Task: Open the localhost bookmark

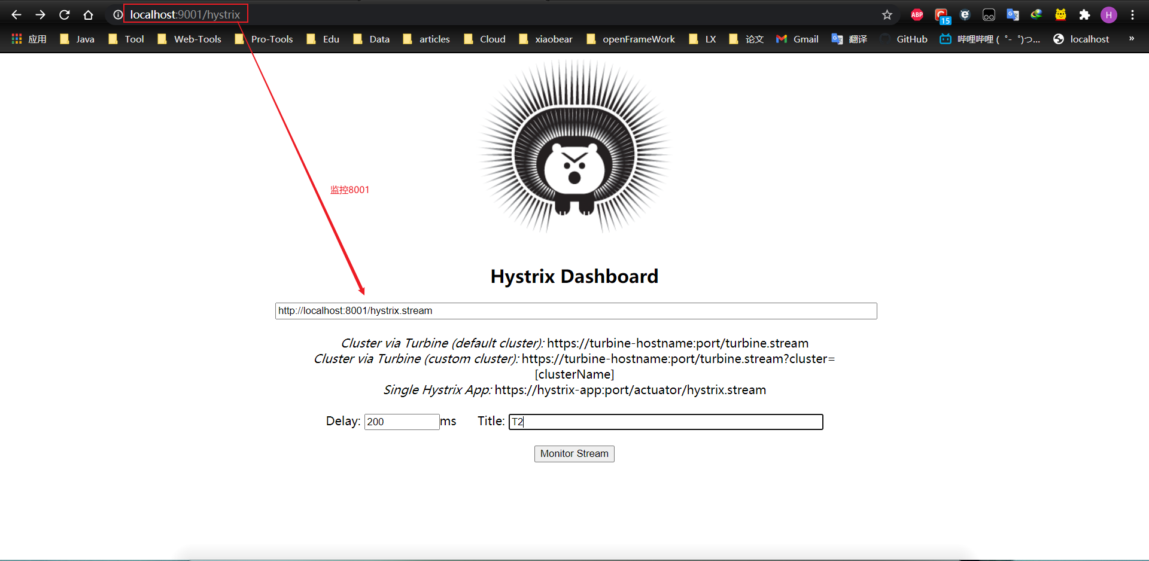Action: pyautogui.click(x=1081, y=39)
